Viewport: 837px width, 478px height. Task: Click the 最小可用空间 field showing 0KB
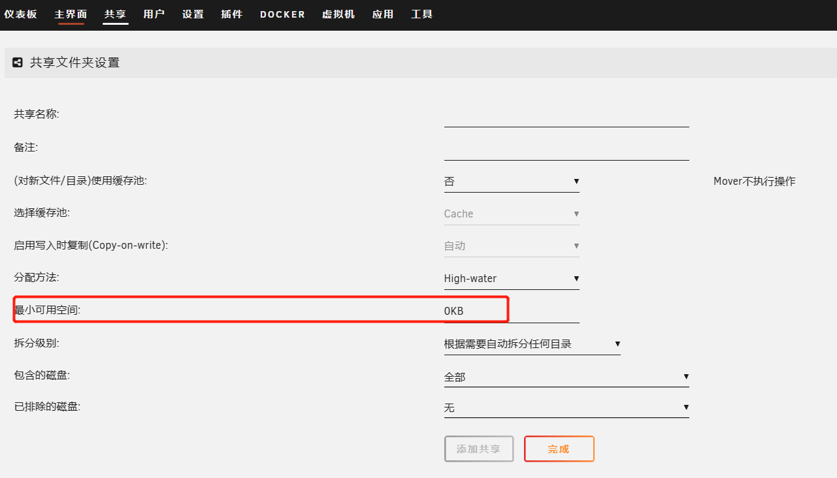(511, 311)
